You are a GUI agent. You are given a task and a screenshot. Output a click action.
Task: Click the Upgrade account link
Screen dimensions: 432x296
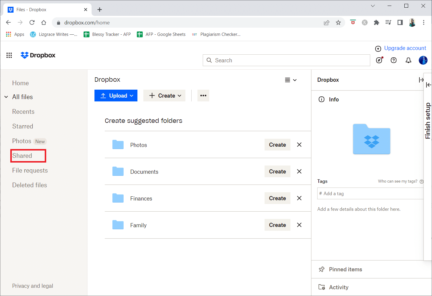click(x=405, y=48)
